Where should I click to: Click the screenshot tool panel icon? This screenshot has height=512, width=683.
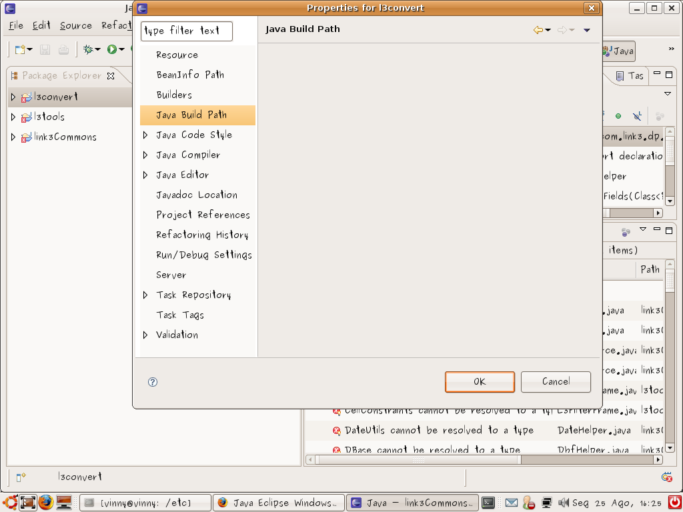28,503
